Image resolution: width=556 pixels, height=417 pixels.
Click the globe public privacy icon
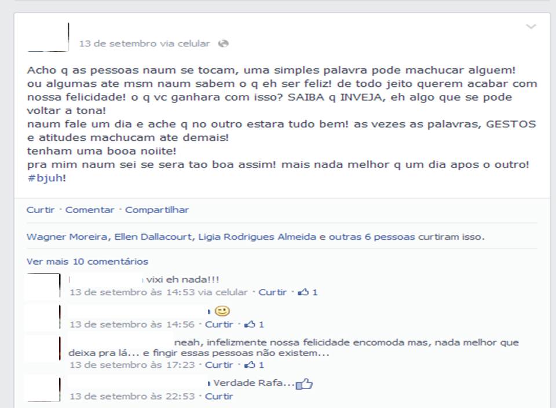pyautogui.click(x=223, y=43)
